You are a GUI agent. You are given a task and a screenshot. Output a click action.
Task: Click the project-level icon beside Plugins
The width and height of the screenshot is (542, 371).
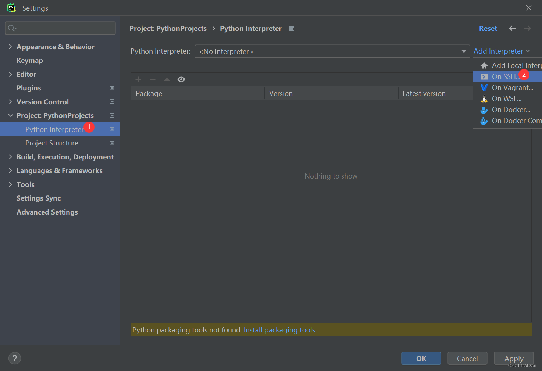click(x=112, y=88)
